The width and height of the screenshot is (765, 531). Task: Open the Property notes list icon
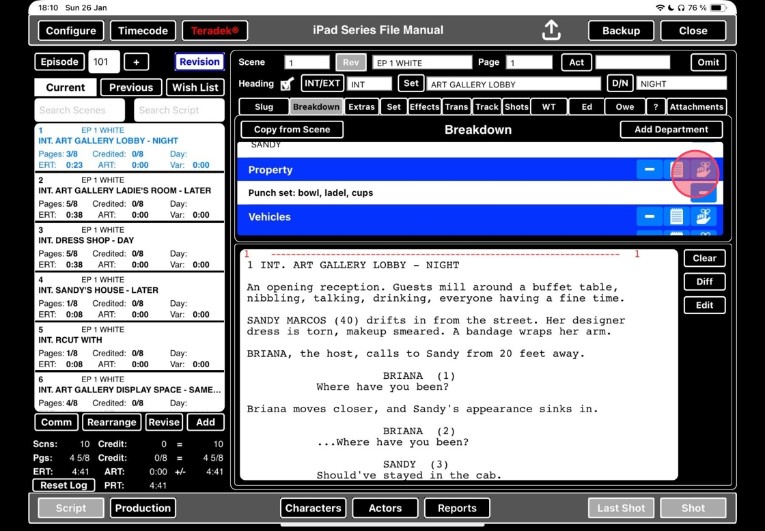(x=677, y=169)
